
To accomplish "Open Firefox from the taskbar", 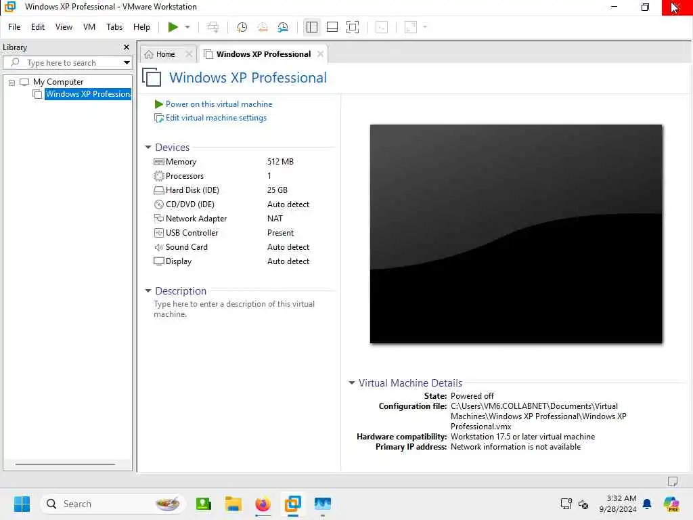I will (263, 504).
